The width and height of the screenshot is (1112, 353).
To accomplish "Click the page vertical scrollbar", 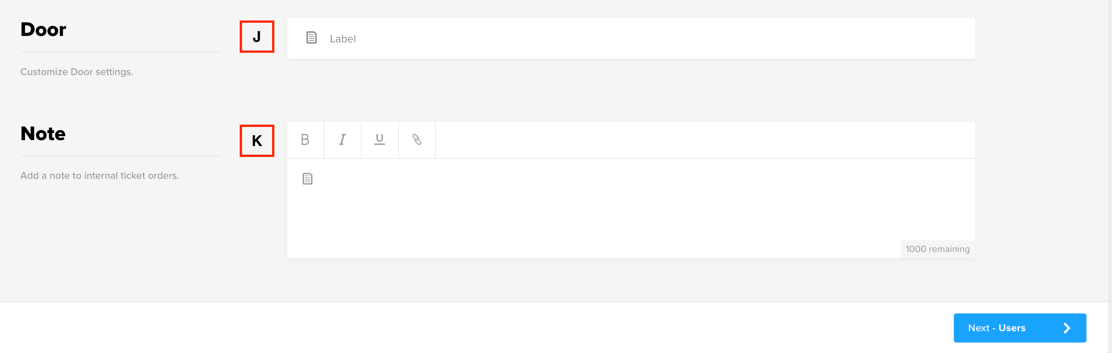I will point(1110,176).
